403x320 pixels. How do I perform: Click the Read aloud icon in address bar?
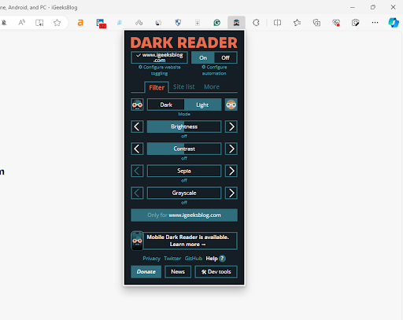22,23
